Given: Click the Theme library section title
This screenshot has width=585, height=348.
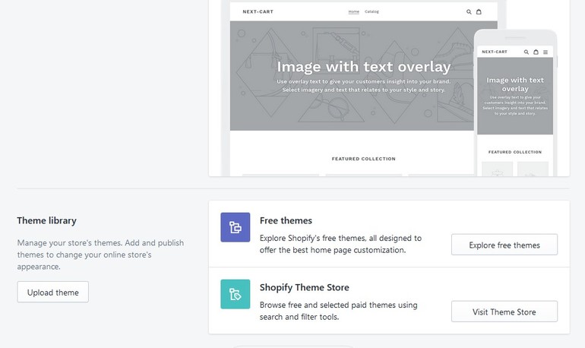Looking at the screenshot, I should pos(46,220).
